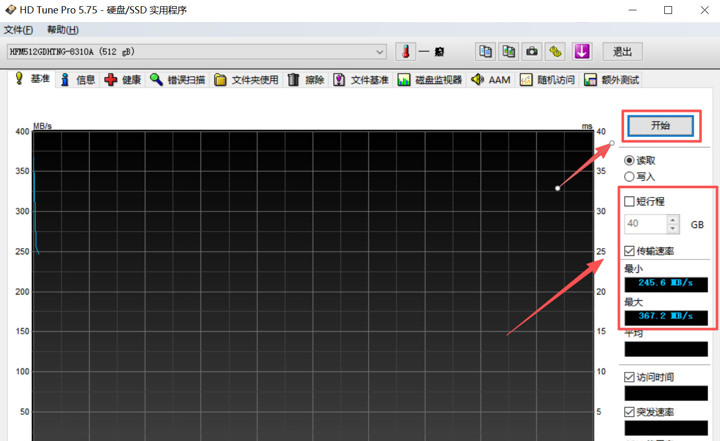This screenshot has height=441, width=720.
Task: Click the camera save screenshot icon
Action: click(x=532, y=52)
